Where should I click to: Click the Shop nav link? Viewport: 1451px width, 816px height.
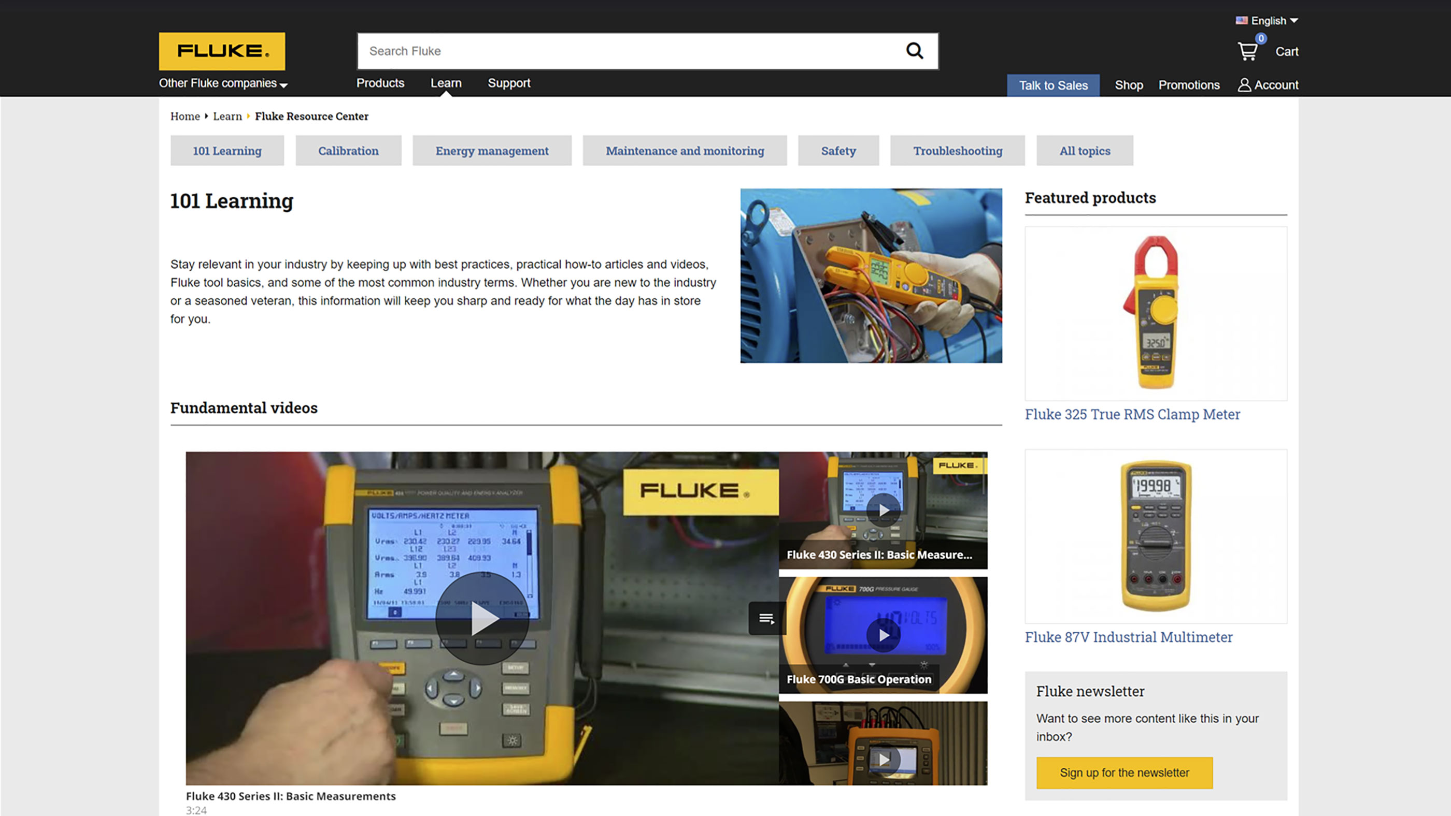[1129, 85]
